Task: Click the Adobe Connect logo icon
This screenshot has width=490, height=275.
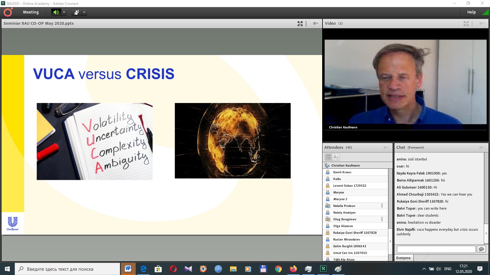Action: pyautogui.click(x=8, y=12)
